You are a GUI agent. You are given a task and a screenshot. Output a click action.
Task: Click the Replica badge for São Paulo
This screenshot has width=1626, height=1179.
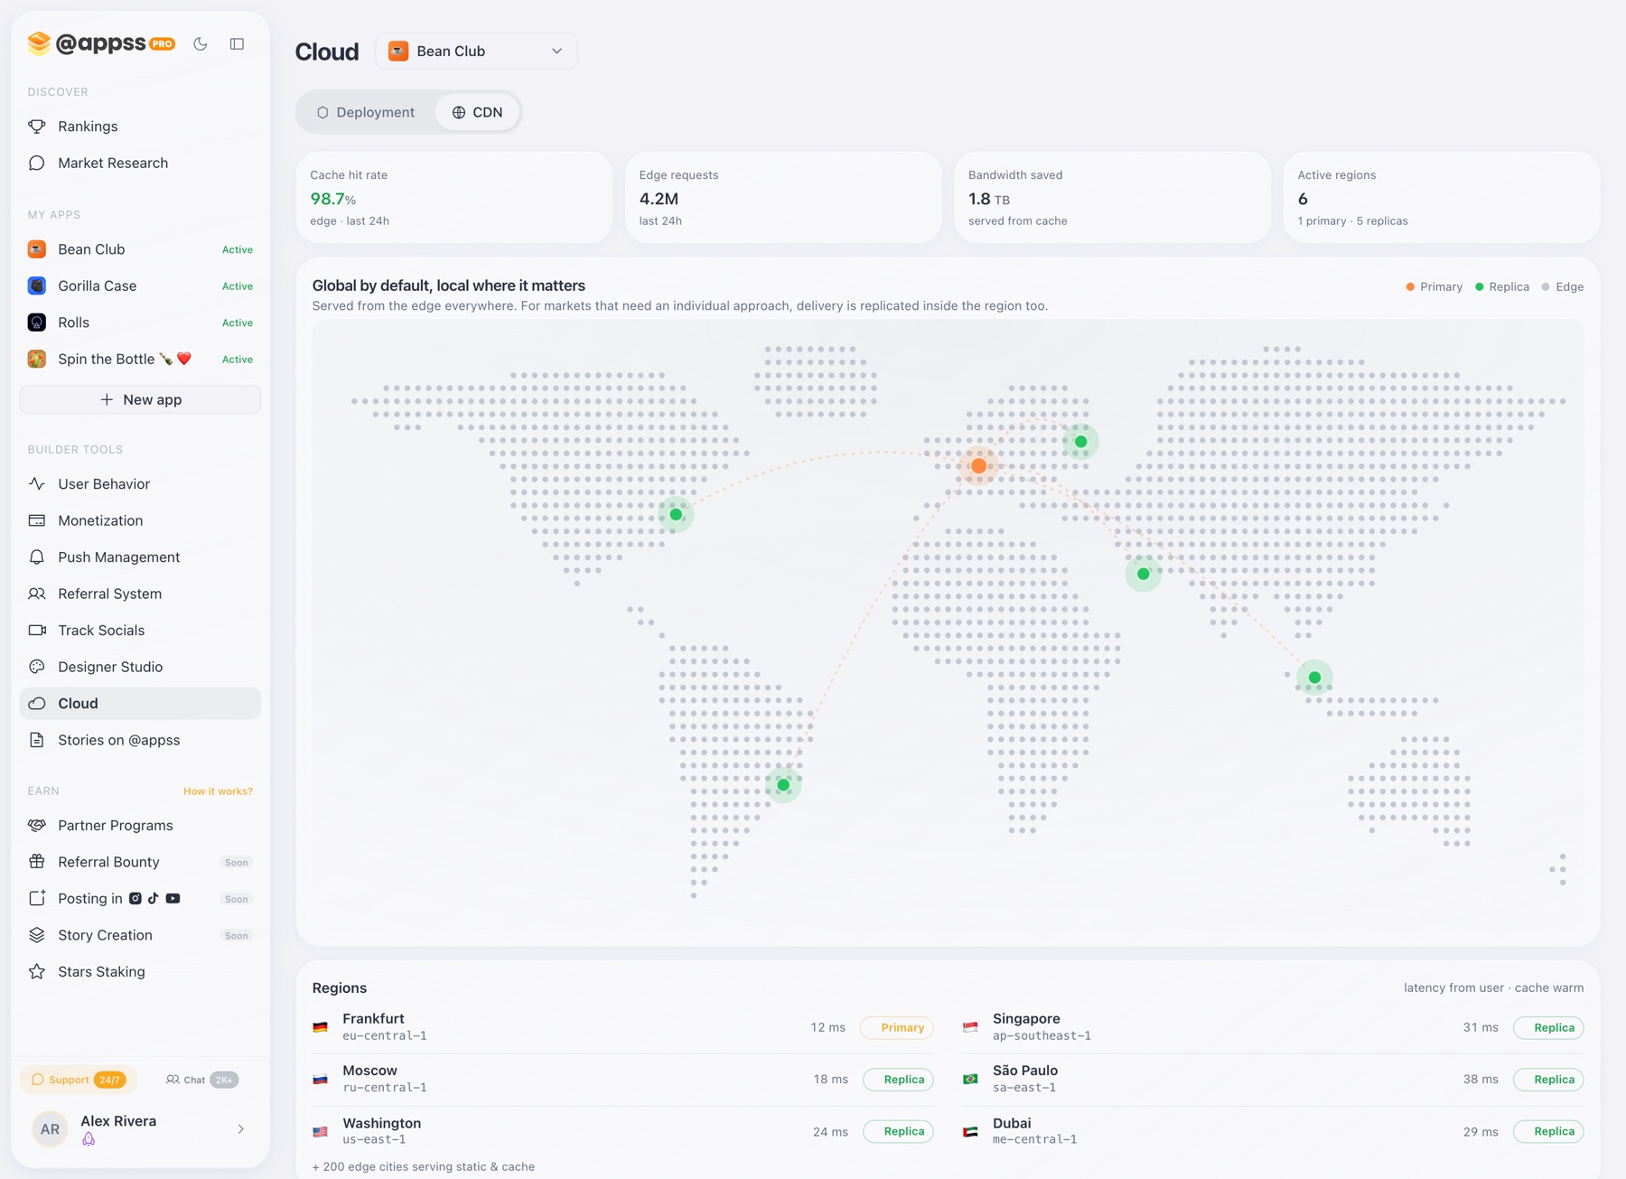click(x=1548, y=1079)
